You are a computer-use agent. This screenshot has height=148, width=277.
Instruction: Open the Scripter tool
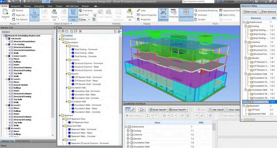[200, 20]
